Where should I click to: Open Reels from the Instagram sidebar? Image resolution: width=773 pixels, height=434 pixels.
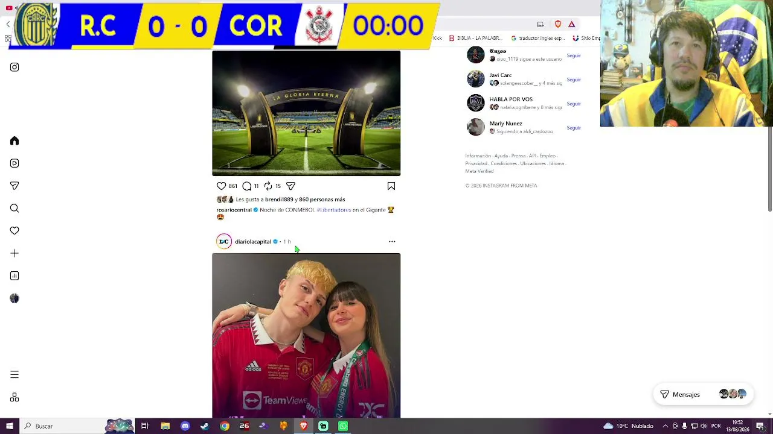(x=14, y=163)
